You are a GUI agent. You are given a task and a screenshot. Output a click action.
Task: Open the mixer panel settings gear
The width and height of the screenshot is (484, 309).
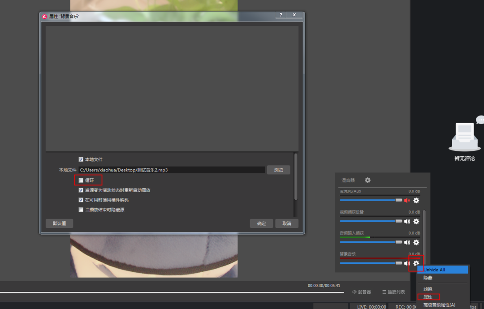(x=367, y=180)
